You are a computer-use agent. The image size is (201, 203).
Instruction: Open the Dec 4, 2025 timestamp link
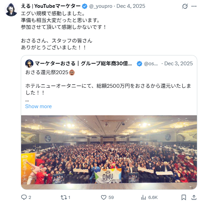[x=131, y=6]
